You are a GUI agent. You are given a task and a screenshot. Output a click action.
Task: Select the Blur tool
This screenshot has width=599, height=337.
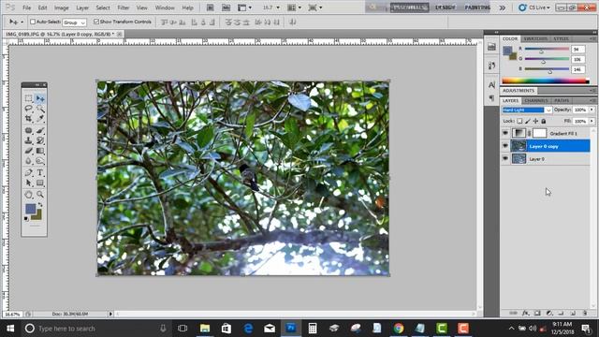(29, 161)
